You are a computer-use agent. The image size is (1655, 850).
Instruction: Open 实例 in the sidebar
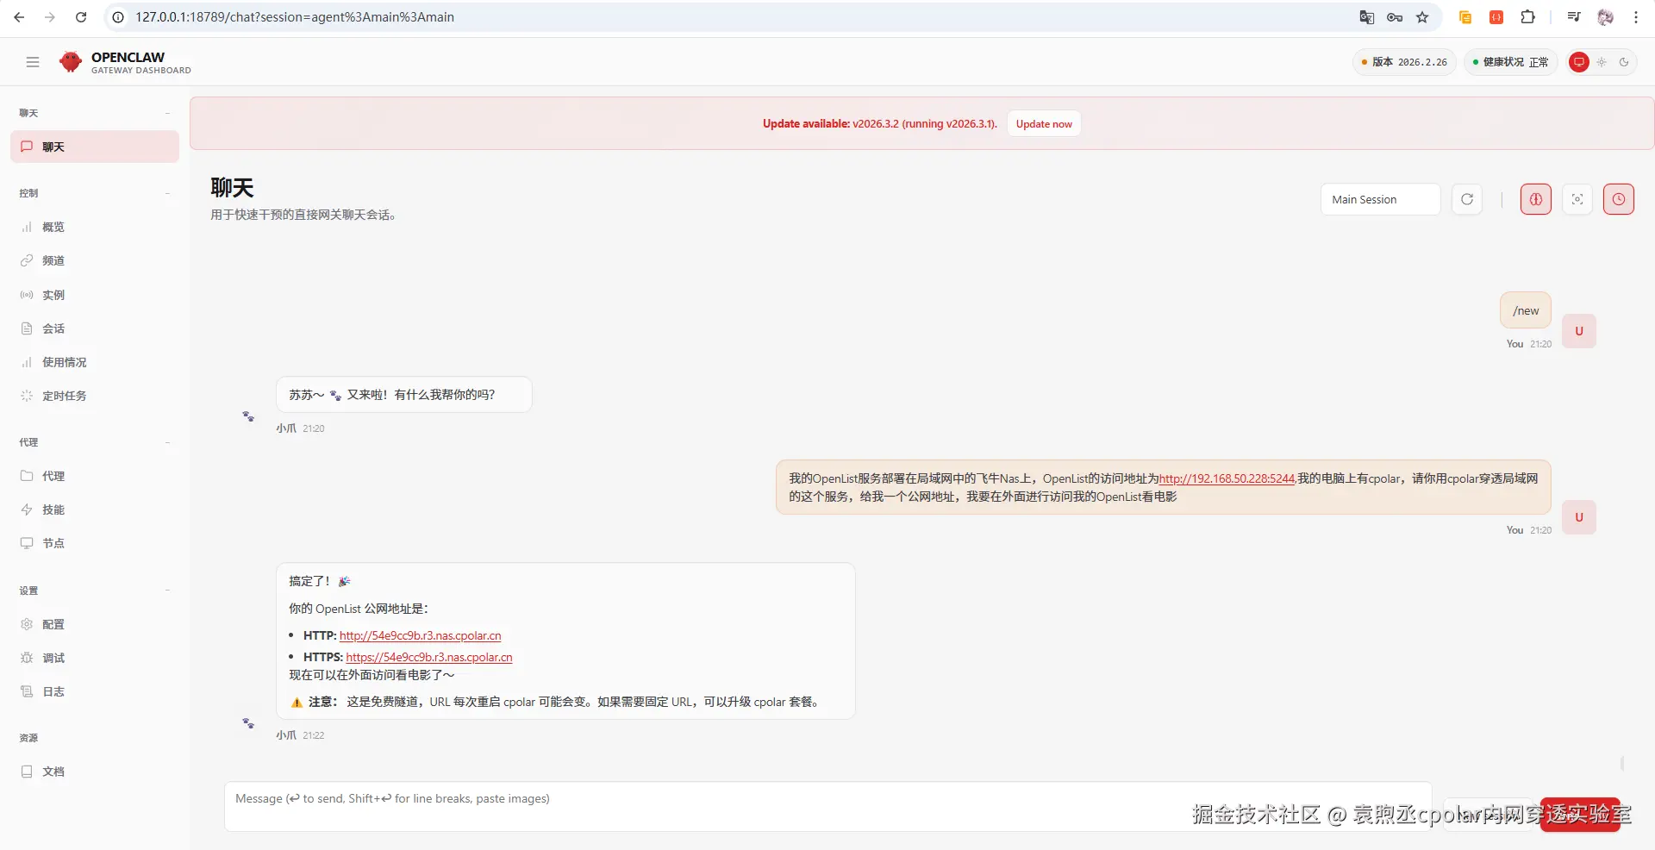pyautogui.click(x=95, y=295)
